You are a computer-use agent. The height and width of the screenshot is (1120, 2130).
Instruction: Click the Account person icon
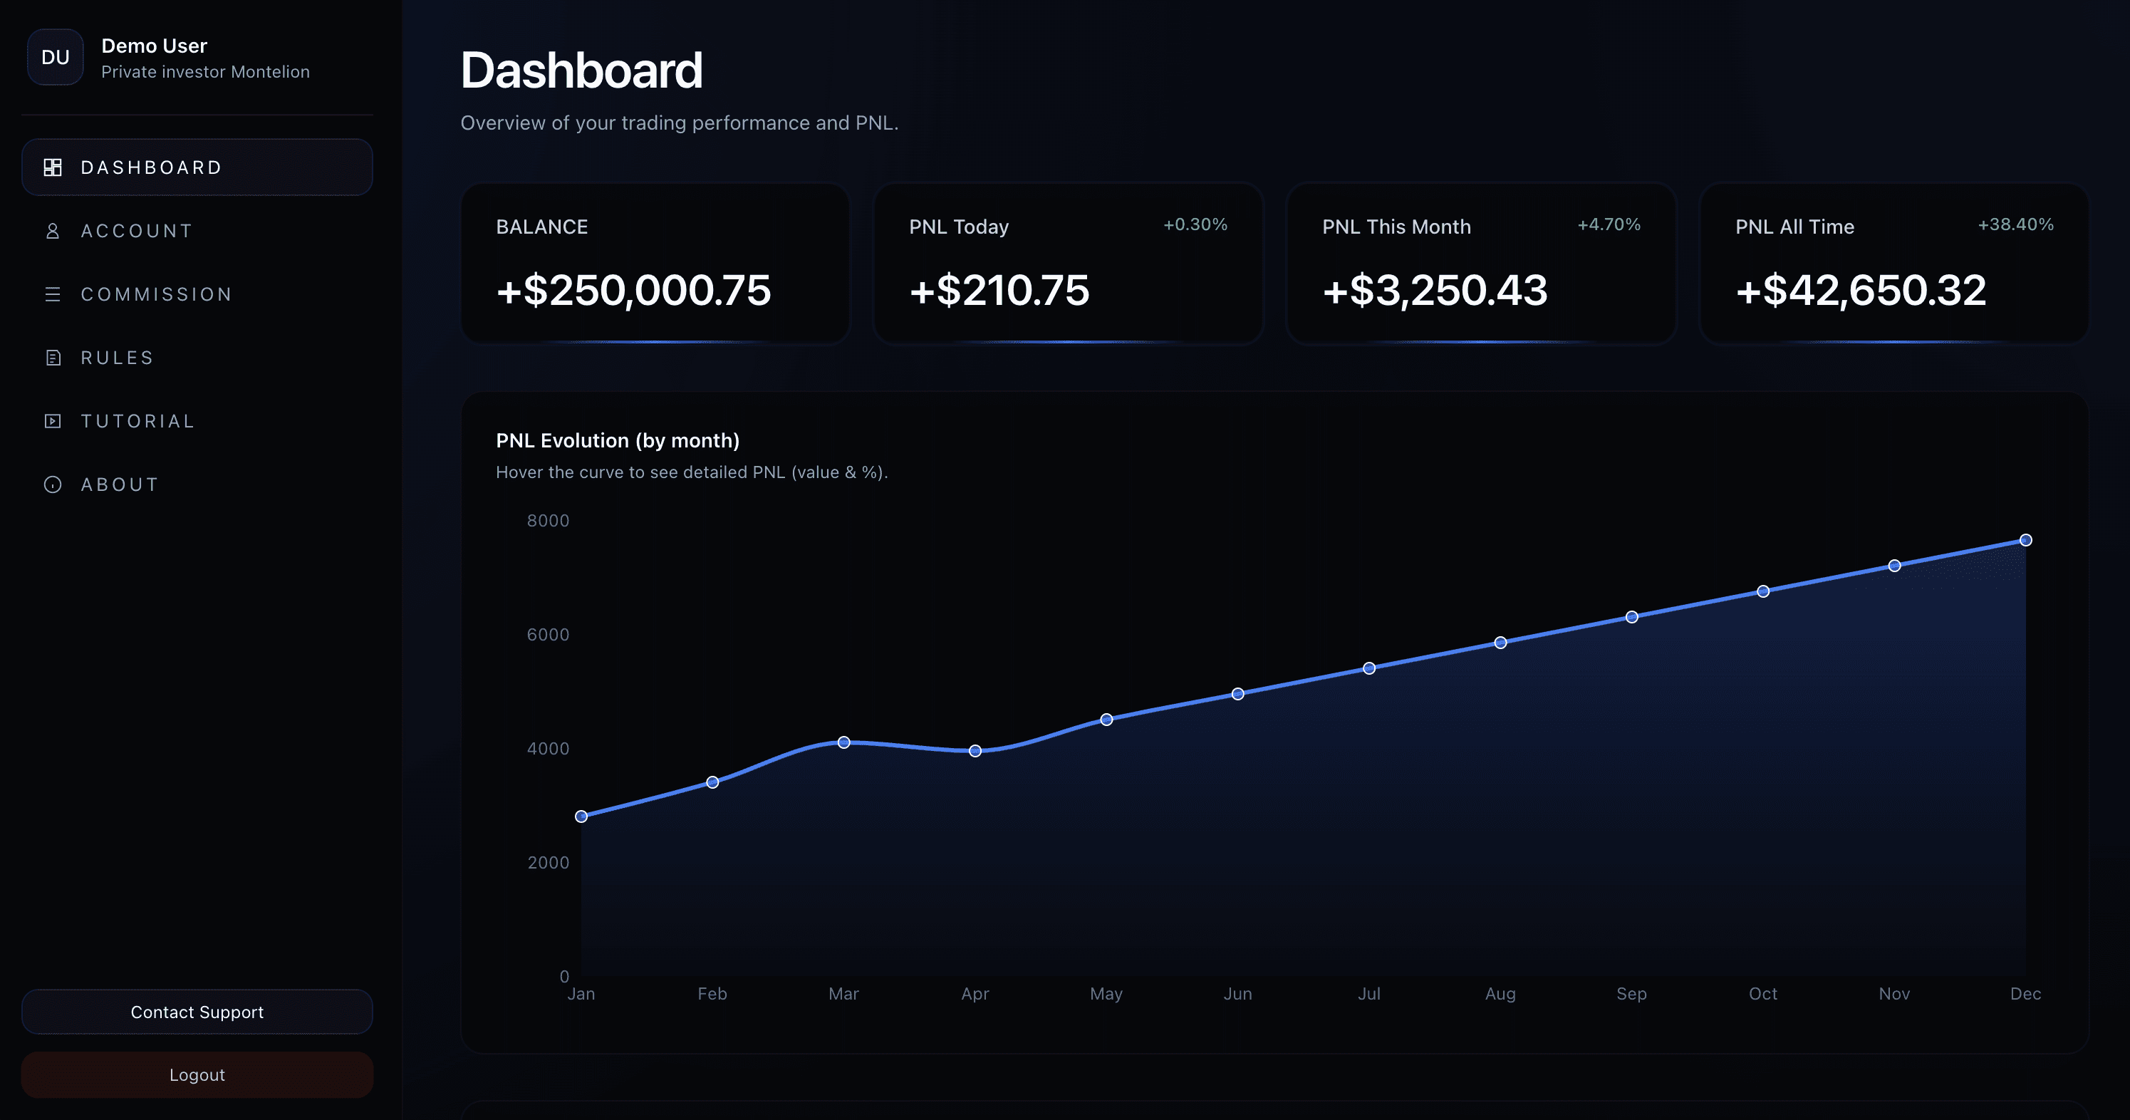pyautogui.click(x=53, y=231)
